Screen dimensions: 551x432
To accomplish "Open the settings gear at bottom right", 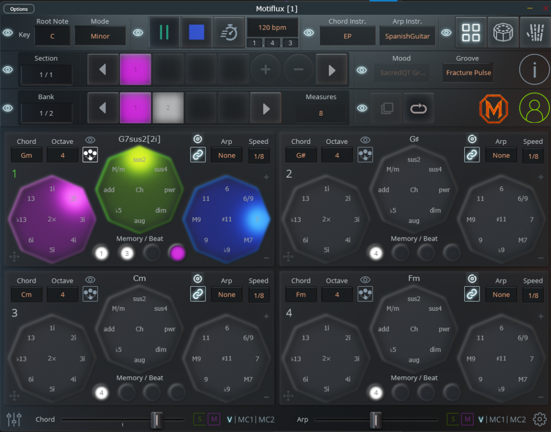I will (x=539, y=419).
